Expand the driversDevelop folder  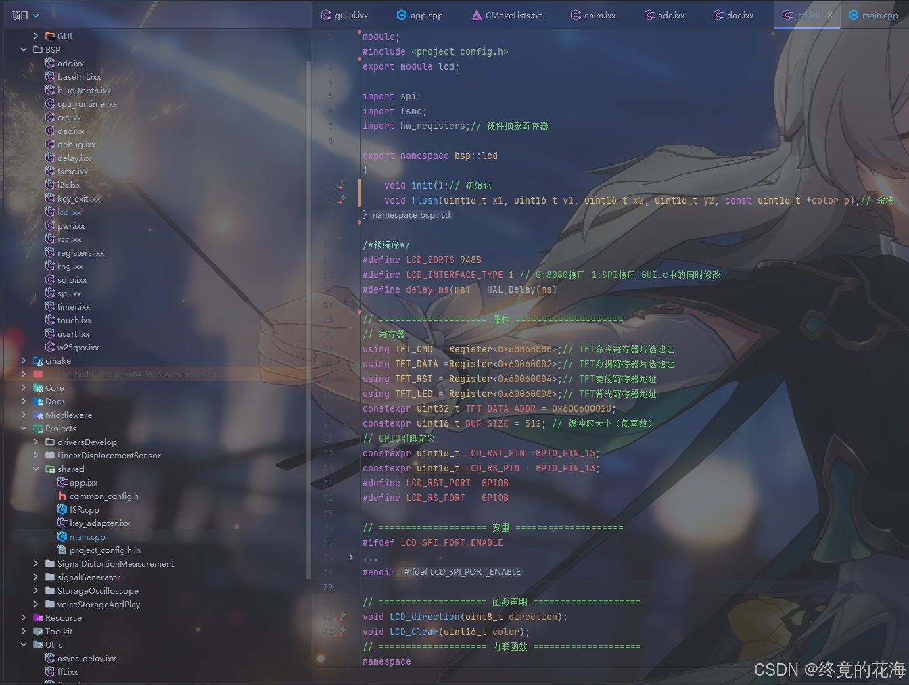tap(36, 442)
